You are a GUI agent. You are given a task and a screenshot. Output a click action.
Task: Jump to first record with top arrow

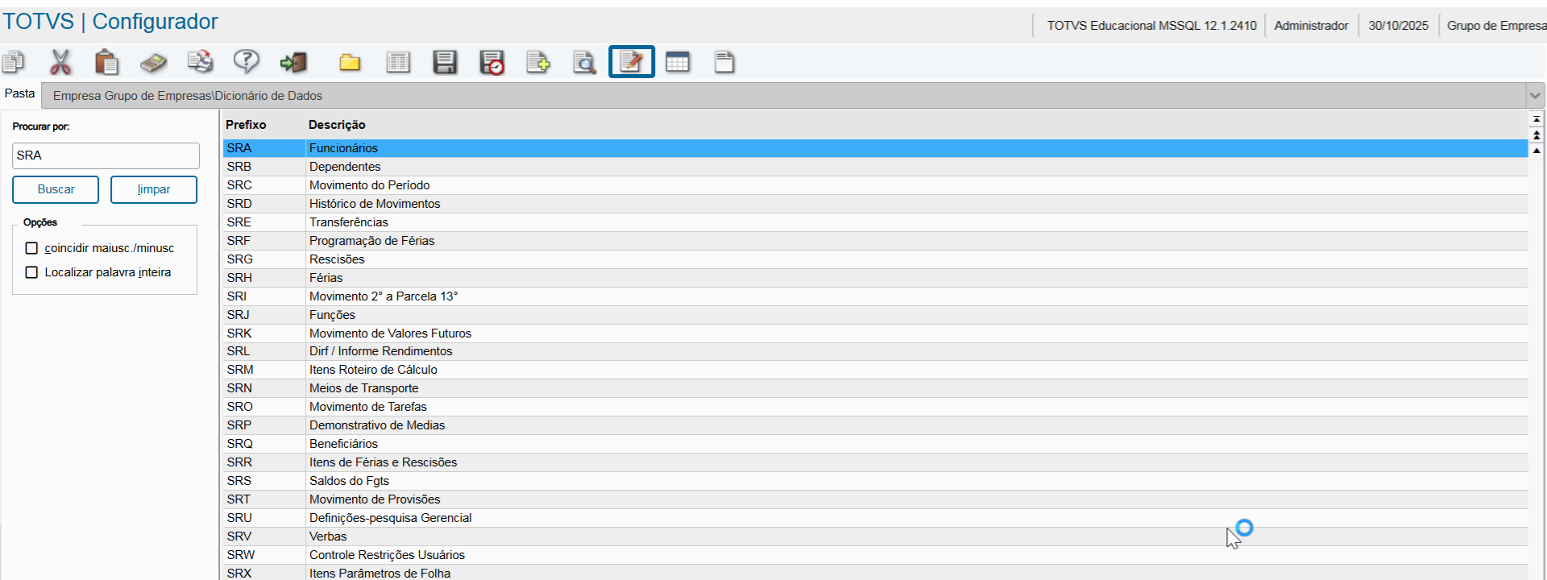click(x=1537, y=118)
